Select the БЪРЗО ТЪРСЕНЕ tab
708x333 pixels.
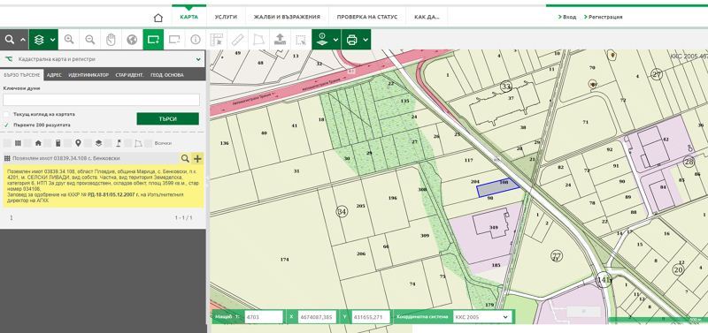point(21,75)
